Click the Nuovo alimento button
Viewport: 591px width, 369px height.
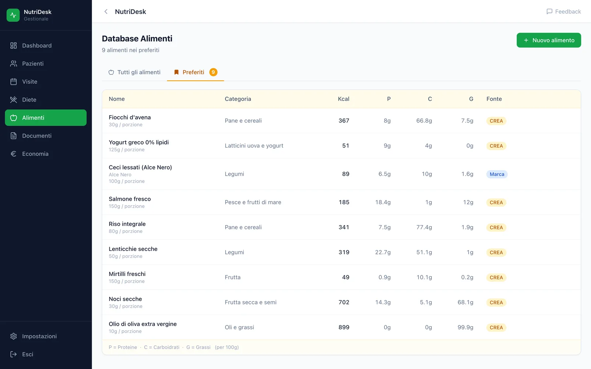(549, 40)
